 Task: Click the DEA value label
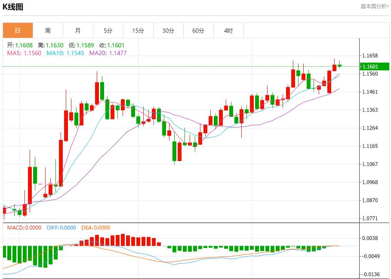coord(96,228)
